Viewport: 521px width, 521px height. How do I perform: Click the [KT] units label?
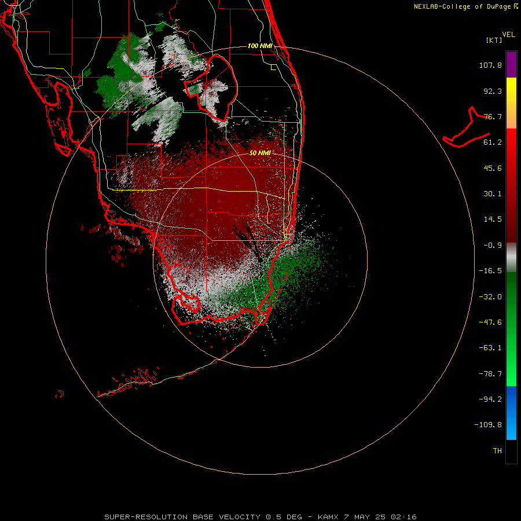click(x=494, y=40)
